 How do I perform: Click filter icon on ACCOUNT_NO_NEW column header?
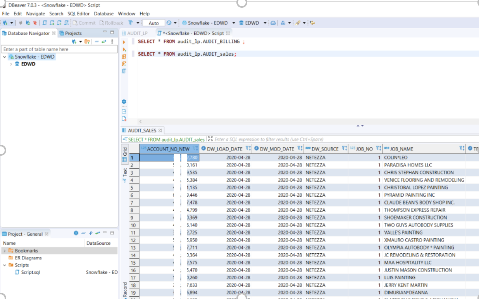coord(195,148)
